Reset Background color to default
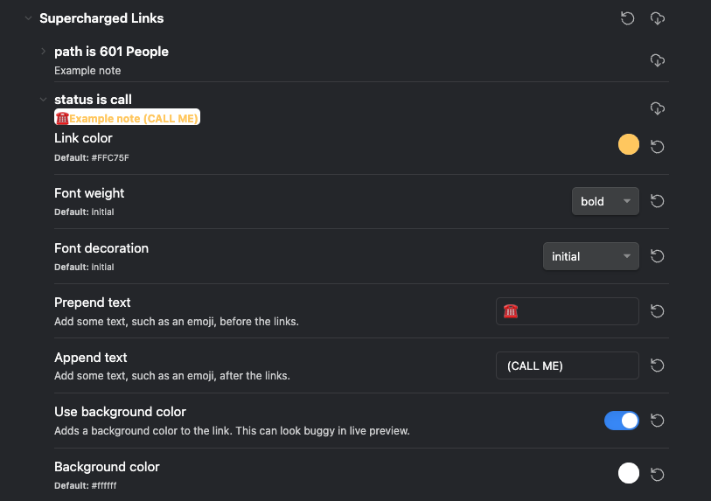This screenshot has width=711, height=501. point(658,475)
